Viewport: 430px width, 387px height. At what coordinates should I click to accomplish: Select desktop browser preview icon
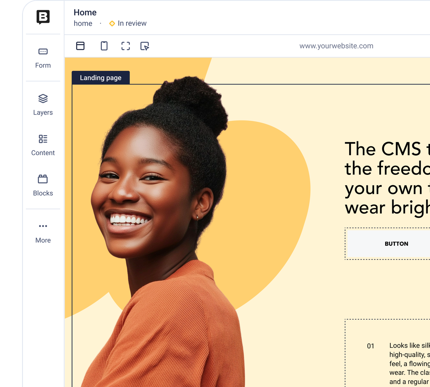click(x=80, y=46)
